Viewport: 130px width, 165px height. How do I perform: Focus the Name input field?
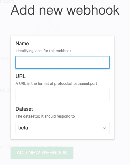click(63, 62)
